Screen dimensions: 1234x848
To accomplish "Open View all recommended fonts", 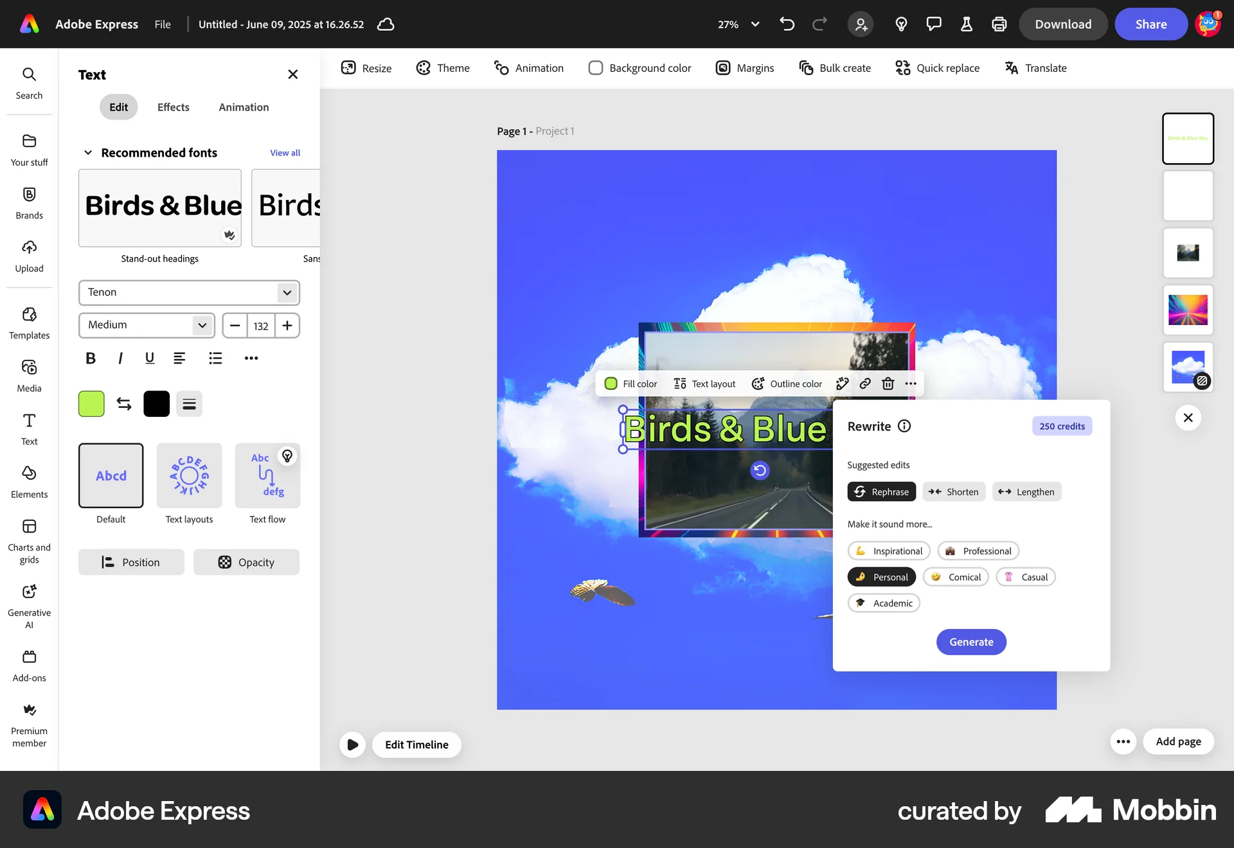I will 285,152.
